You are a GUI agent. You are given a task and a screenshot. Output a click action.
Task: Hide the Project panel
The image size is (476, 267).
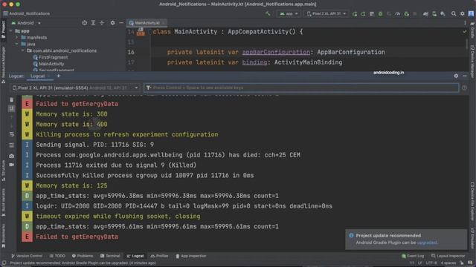click(121, 23)
